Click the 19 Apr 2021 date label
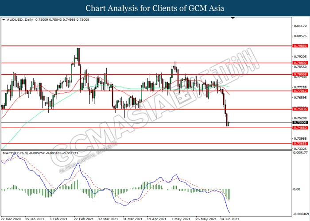 157,219
